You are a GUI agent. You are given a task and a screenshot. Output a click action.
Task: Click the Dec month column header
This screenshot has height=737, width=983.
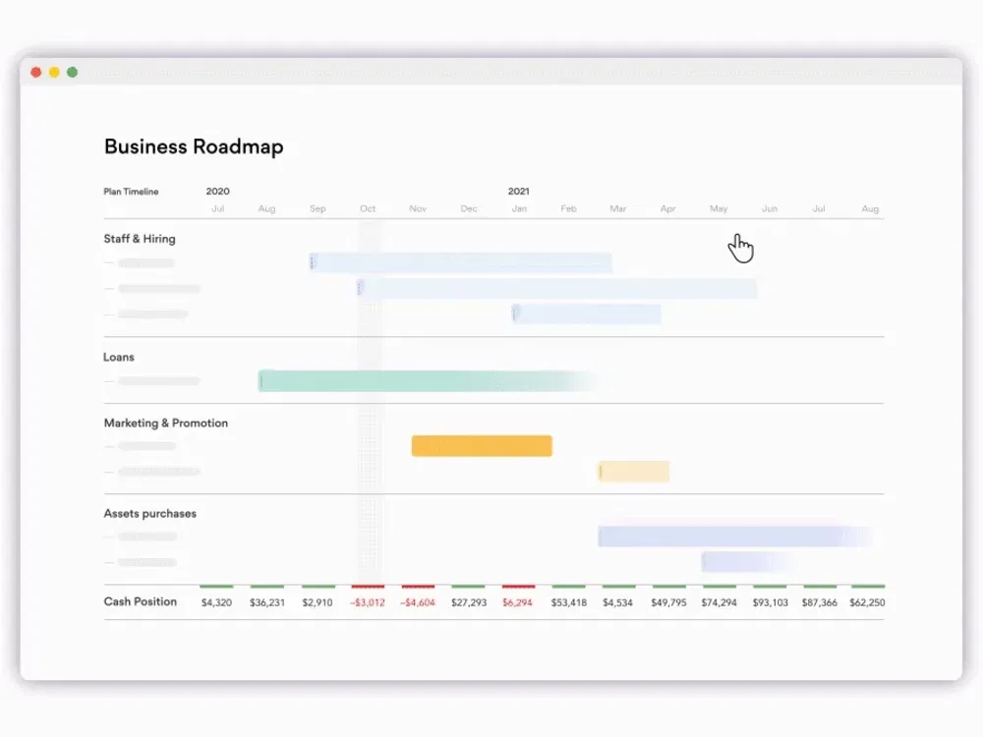pyautogui.click(x=469, y=208)
